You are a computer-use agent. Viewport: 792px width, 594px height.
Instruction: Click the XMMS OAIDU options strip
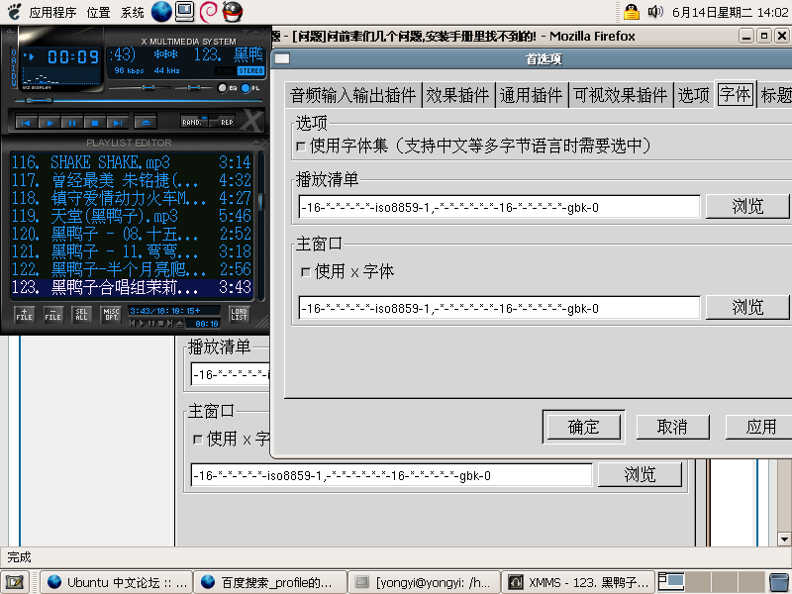pos(14,67)
